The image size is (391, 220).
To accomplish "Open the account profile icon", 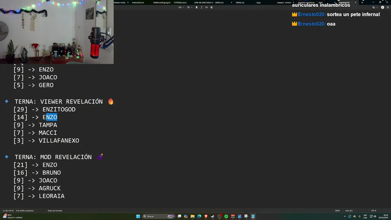I will [382, 7].
